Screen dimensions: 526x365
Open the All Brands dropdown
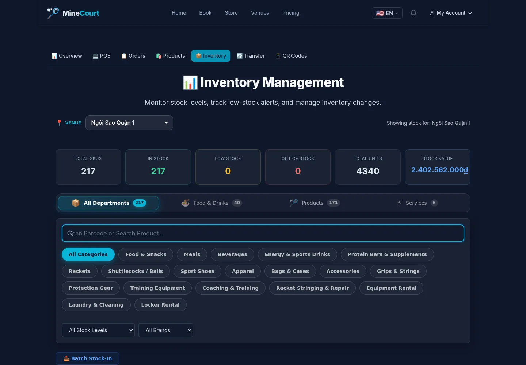pos(166,330)
